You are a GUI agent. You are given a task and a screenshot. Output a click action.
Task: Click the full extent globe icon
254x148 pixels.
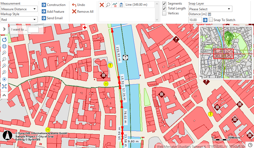[4, 46]
